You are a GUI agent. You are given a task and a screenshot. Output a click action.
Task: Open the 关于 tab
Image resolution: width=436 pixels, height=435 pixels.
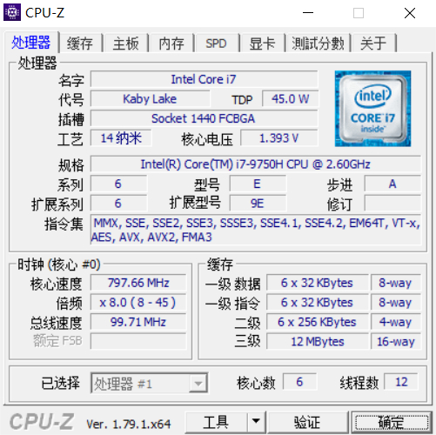(373, 43)
